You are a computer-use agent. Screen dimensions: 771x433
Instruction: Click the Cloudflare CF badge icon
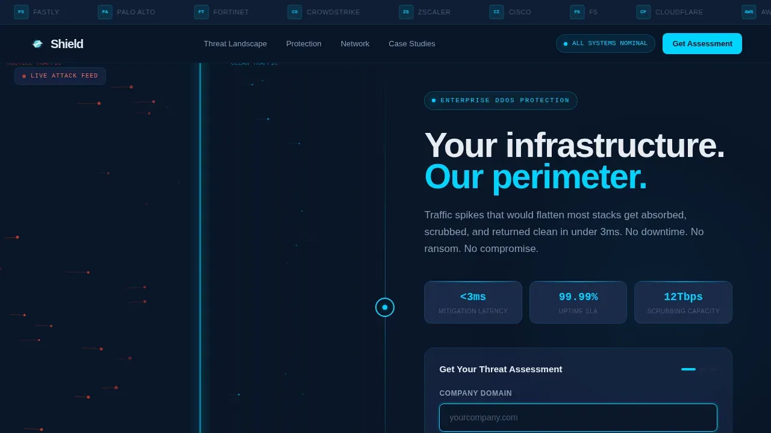[x=643, y=12]
